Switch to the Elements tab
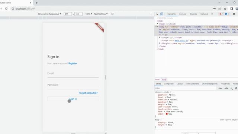Viewport: 238px width, 134px height. [171, 14]
